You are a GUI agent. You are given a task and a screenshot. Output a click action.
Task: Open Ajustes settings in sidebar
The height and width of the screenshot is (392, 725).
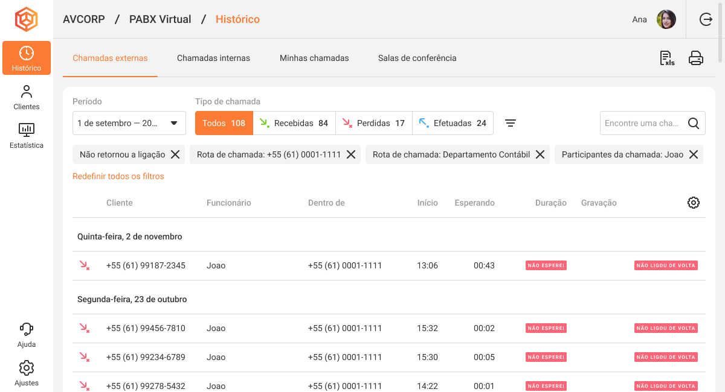[x=27, y=373]
